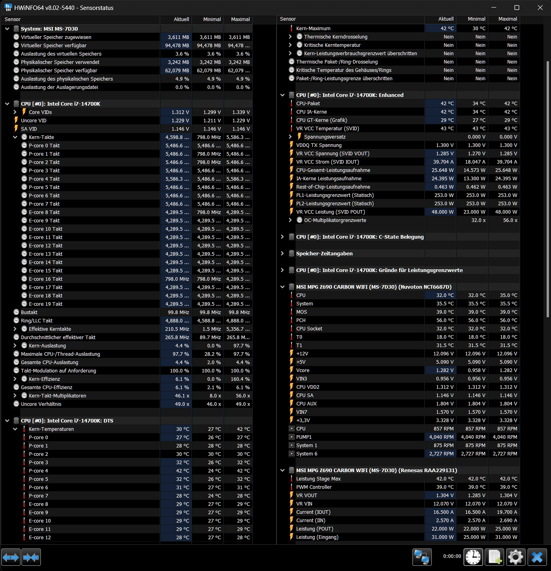
Task: Reset min/max values with the clock icon
Action: [x=473, y=557]
